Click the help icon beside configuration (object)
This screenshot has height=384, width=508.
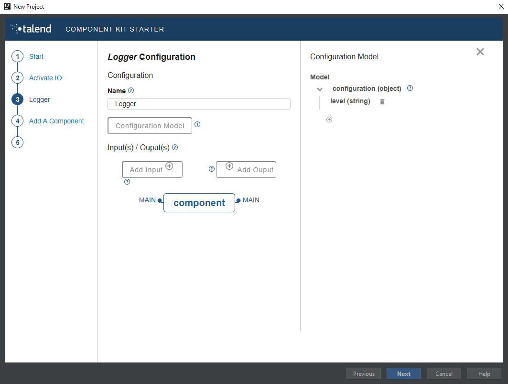coord(410,88)
